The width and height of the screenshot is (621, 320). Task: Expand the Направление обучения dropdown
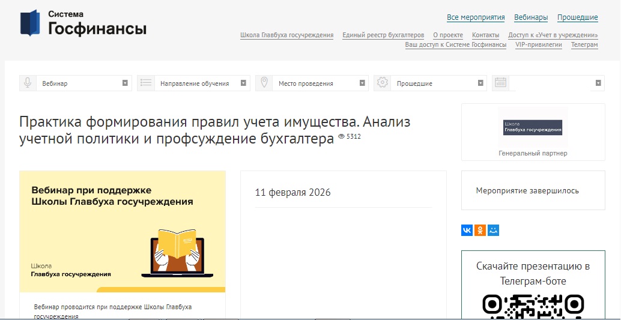click(202, 83)
